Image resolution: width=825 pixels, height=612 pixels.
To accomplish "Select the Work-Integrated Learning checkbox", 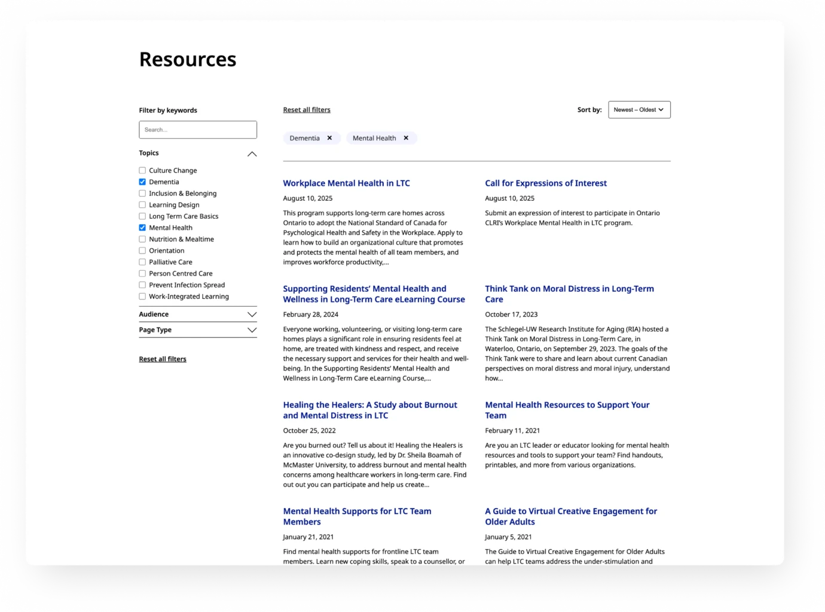I will 142,296.
